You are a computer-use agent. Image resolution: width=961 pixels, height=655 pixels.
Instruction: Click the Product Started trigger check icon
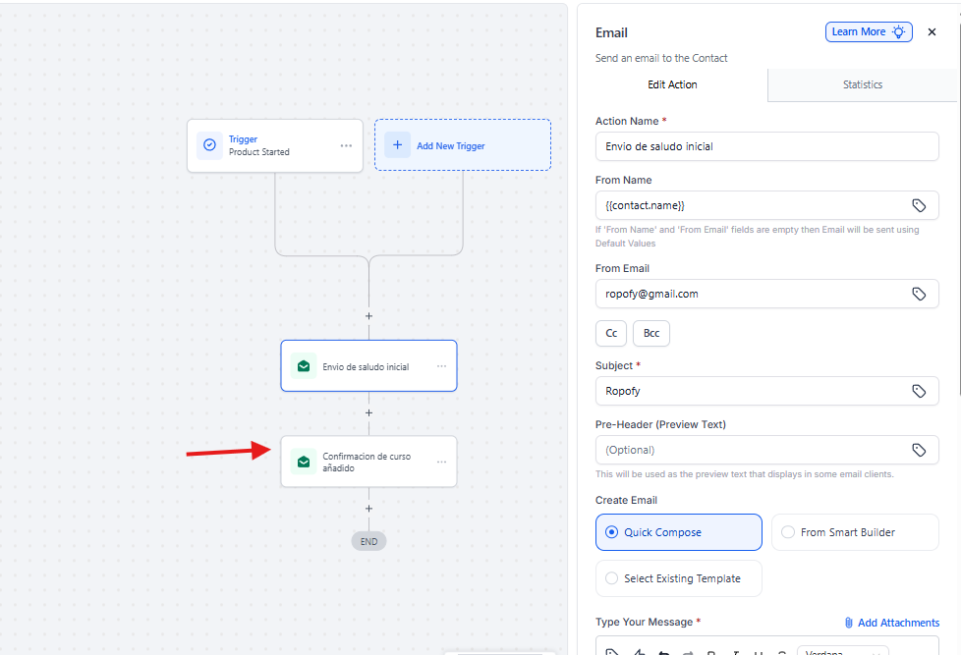point(209,145)
